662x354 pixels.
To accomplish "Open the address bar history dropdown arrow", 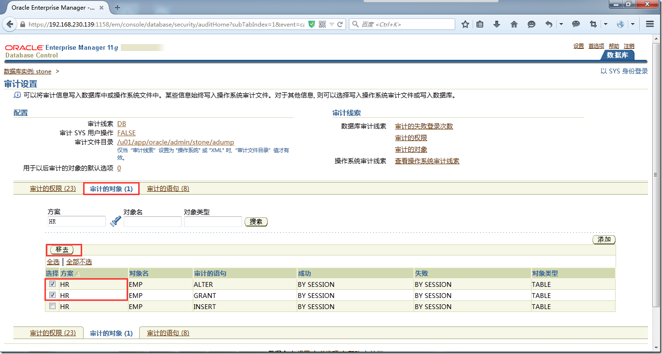I will pyautogui.click(x=332, y=24).
